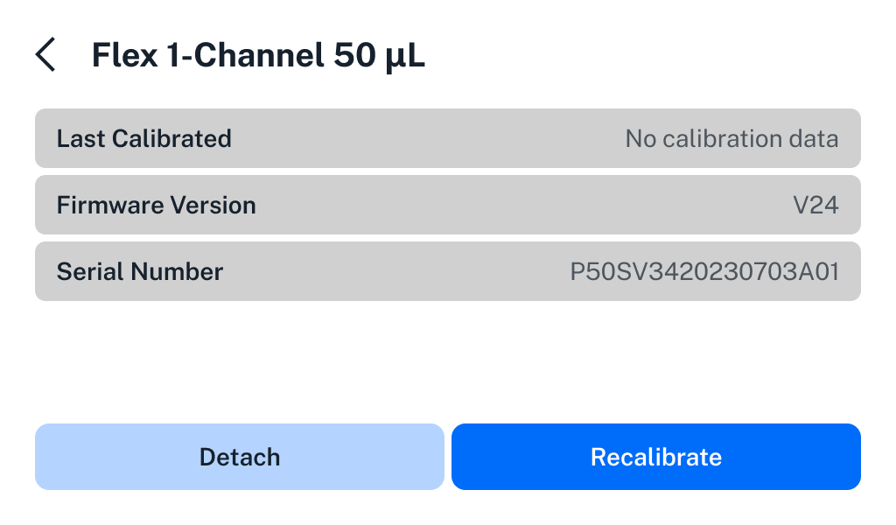Viewport: 896px width, 525px height.
Task: Select the back icon beside the pipette title
Action: 44,54
